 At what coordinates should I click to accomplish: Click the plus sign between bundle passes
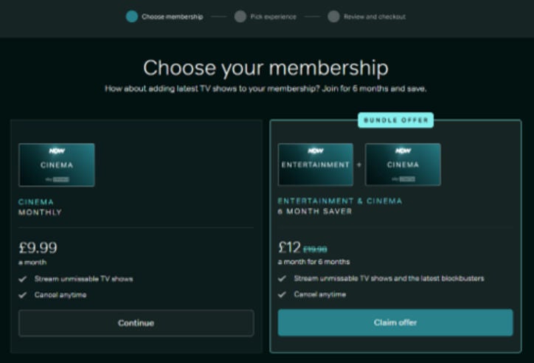pyautogui.click(x=359, y=165)
